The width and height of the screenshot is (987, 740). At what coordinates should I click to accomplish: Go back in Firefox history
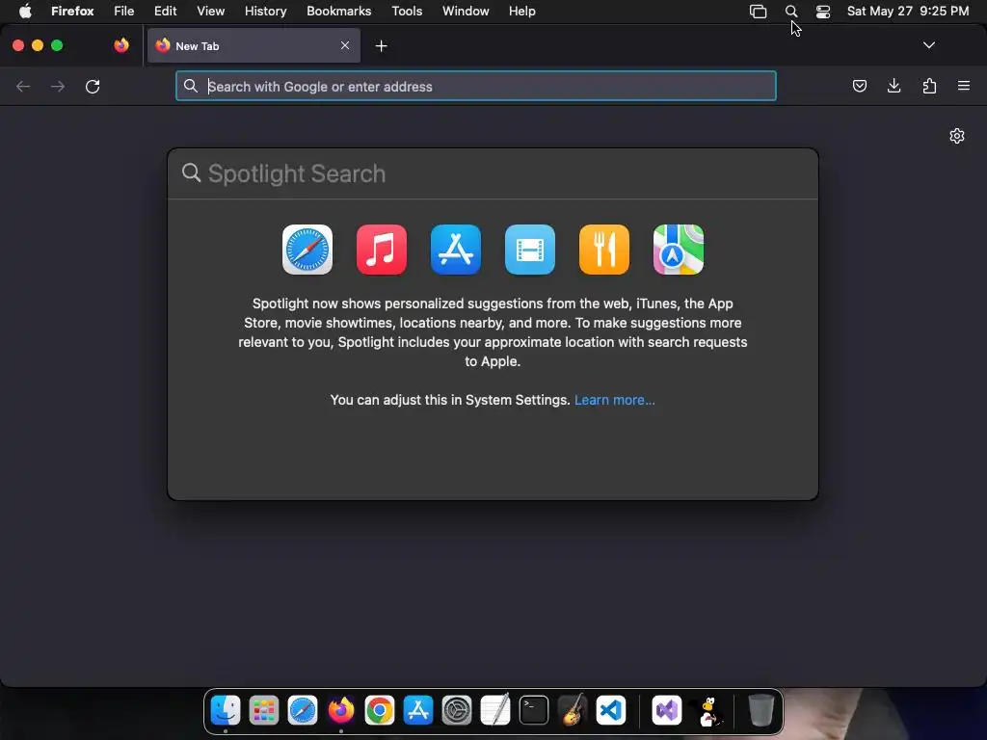(23, 86)
